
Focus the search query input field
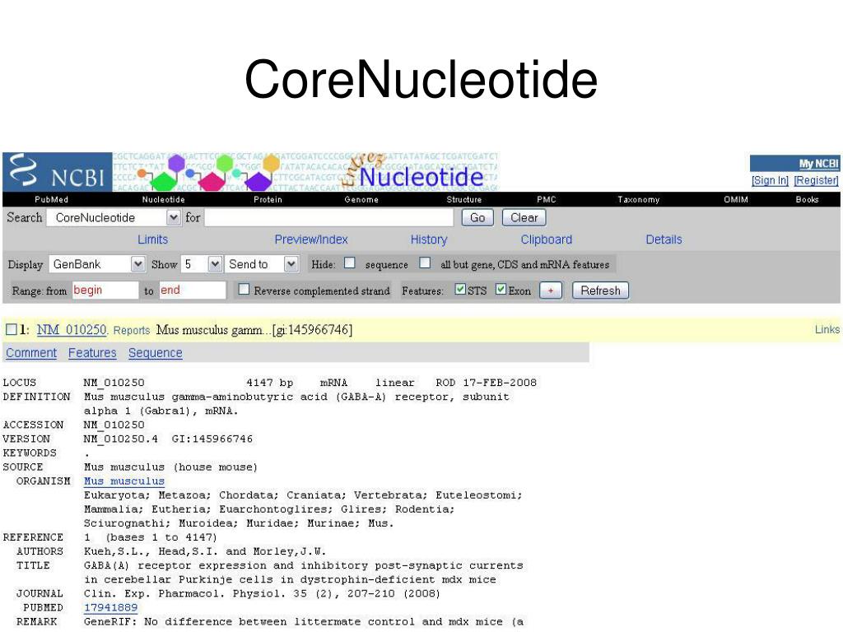click(x=329, y=217)
